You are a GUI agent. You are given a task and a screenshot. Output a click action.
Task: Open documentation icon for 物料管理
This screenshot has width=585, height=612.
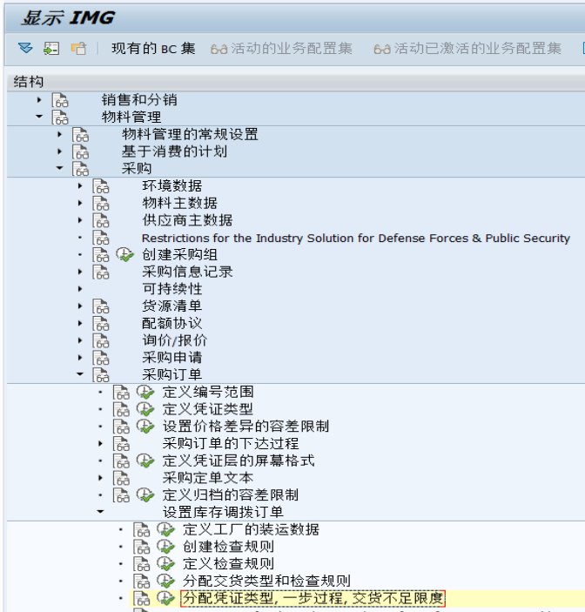60,118
